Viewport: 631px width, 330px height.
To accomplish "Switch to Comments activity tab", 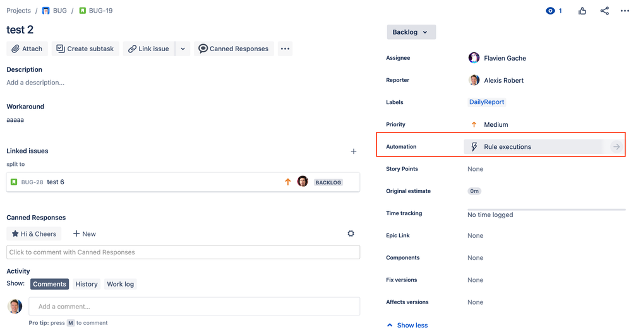I will pyautogui.click(x=49, y=284).
